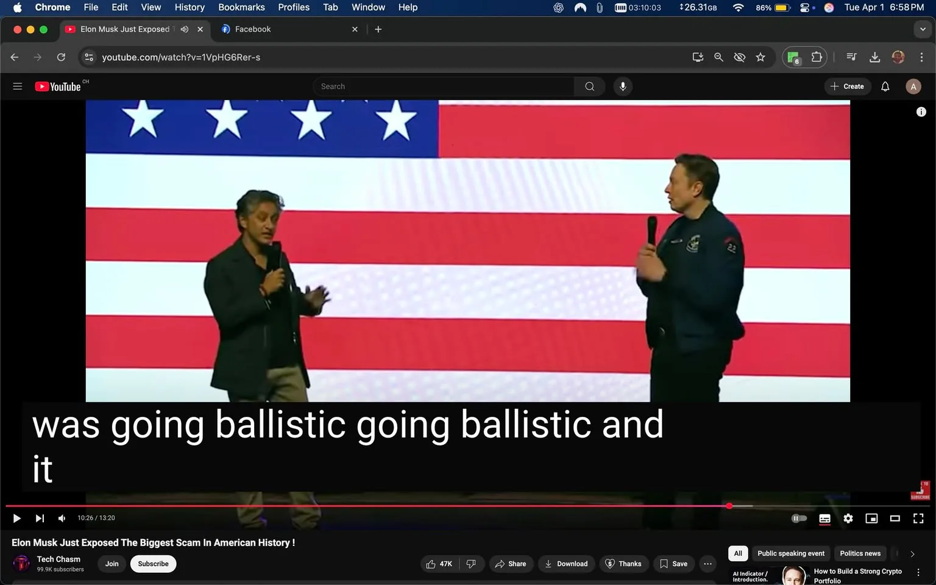The height and width of the screenshot is (585, 936).
Task: Share the video
Action: point(511,564)
